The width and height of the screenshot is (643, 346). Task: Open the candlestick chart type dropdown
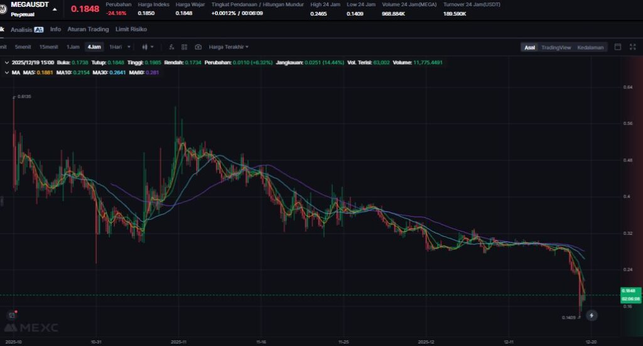click(x=148, y=47)
